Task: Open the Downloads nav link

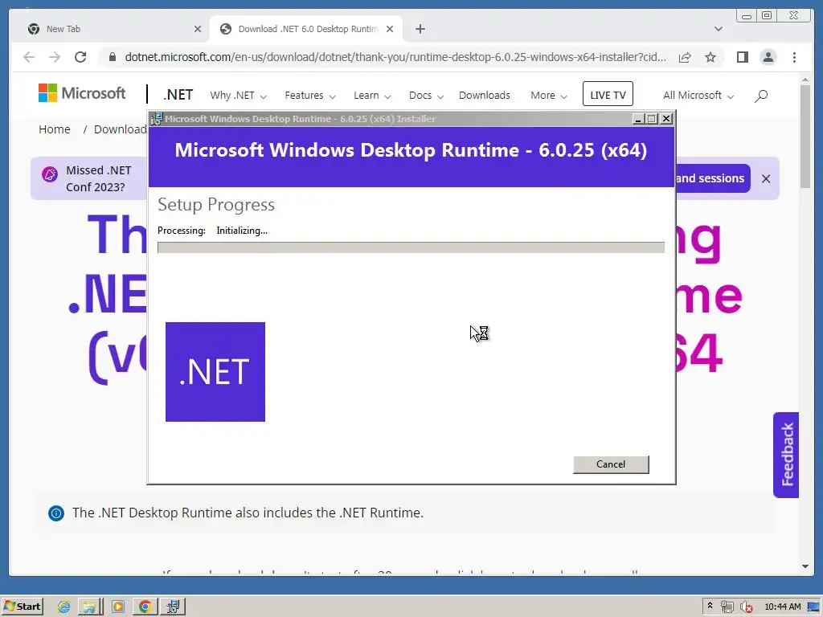Action: point(485,96)
